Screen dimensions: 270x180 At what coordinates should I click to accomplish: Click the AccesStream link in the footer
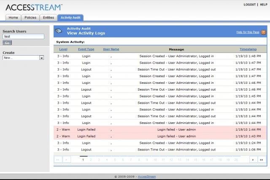(x=147, y=177)
